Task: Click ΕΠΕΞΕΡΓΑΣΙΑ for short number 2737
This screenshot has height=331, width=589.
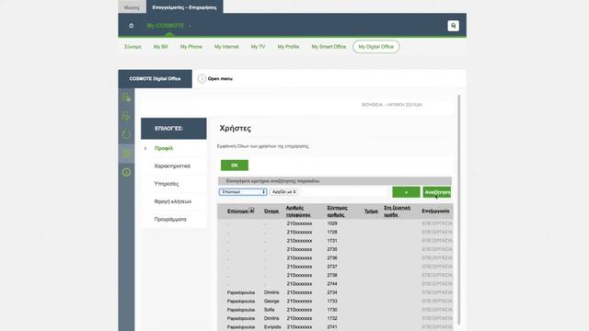Action: point(437,267)
